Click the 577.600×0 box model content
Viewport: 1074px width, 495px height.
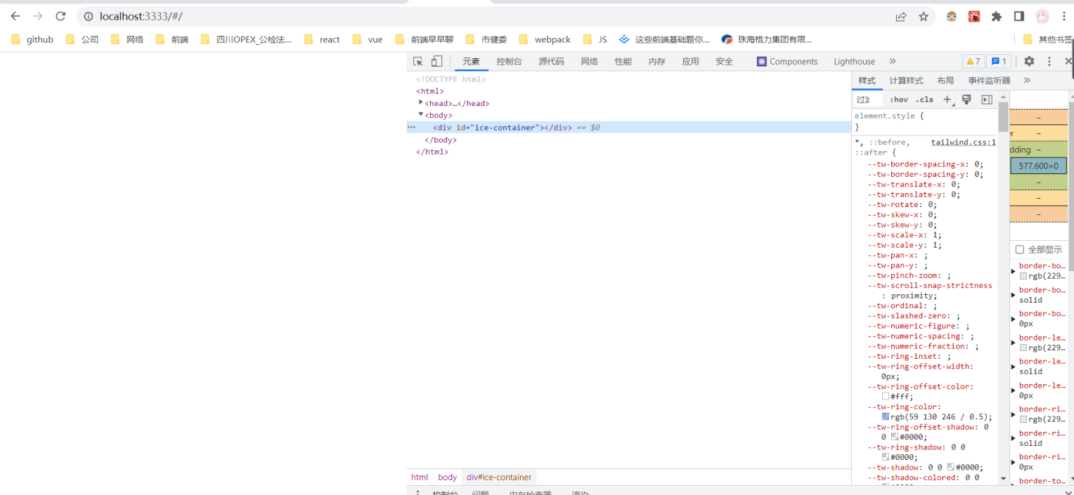[1038, 166]
